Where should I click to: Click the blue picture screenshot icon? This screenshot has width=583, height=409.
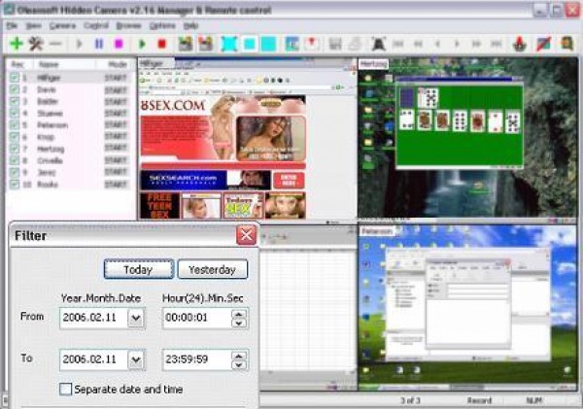pyautogui.click(x=291, y=44)
